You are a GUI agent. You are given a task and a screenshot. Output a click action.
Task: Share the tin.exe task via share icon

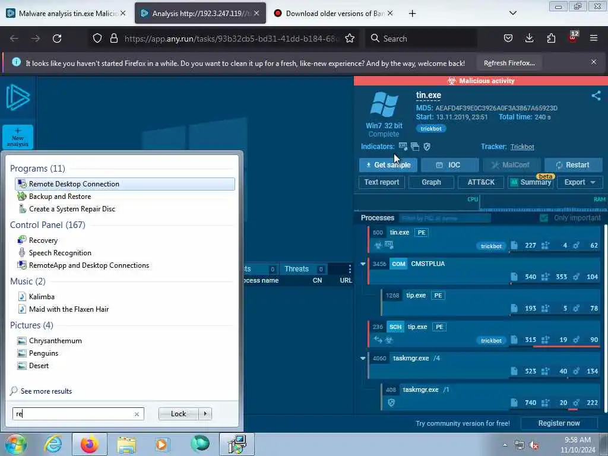tap(596, 96)
